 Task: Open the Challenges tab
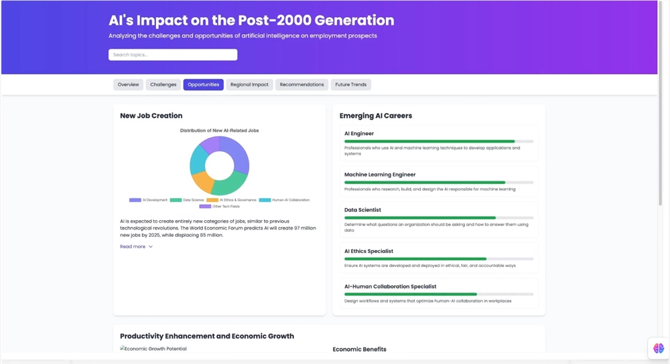coord(163,85)
